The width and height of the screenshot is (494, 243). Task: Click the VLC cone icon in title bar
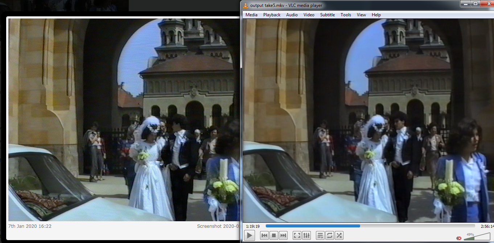tap(246, 5)
